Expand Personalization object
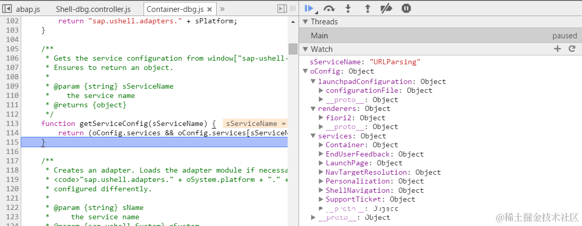582x226 pixels. [x=321, y=181]
